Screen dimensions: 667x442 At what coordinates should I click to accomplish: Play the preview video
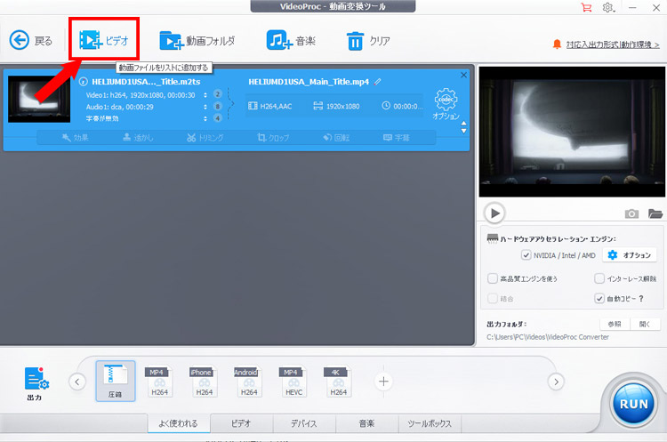point(494,213)
